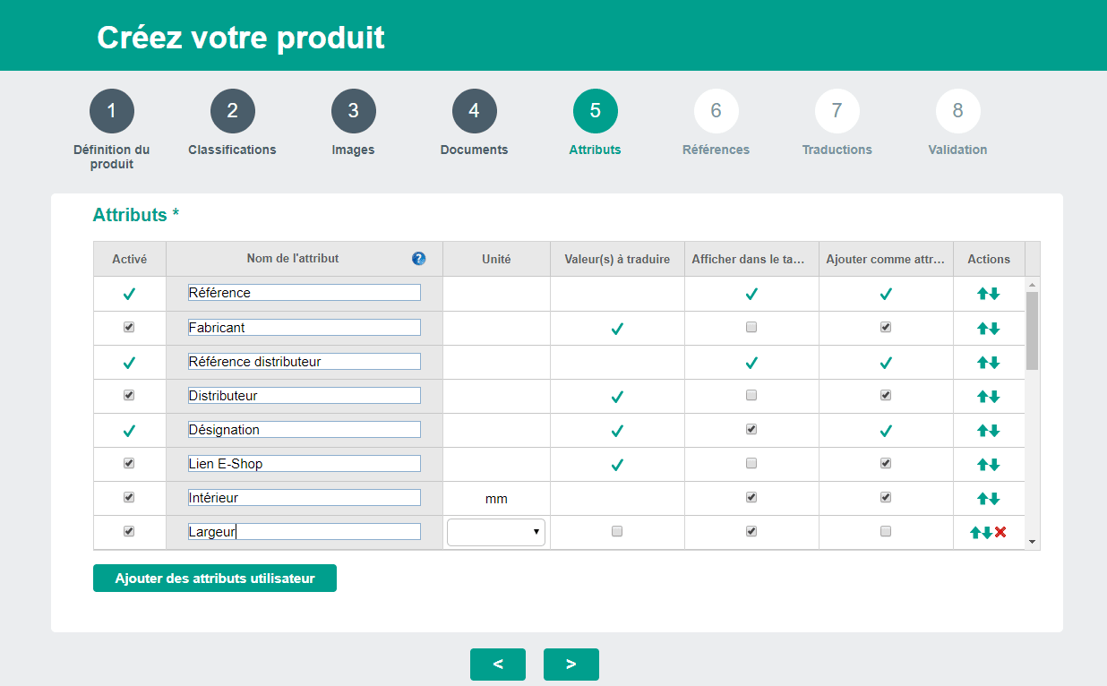Move the Référence row down
The height and width of the screenshot is (686, 1107).
[994, 294]
